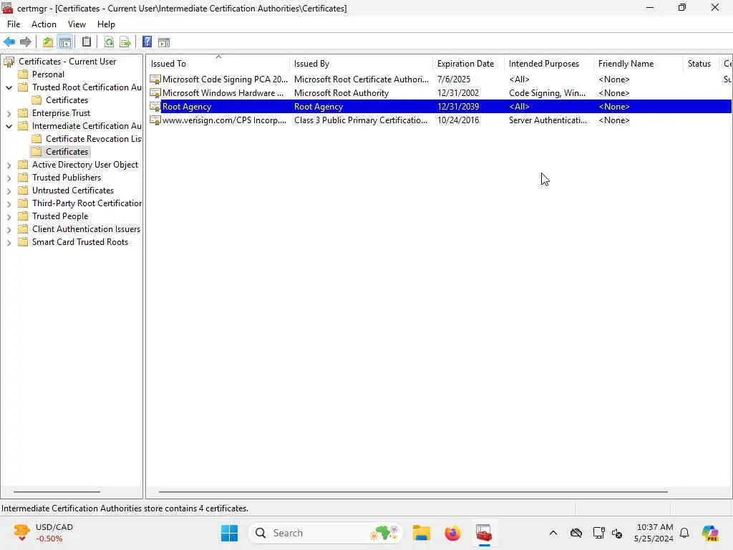
Task: Expand the Untrusted Certificates node
Action: (x=9, y=190)
